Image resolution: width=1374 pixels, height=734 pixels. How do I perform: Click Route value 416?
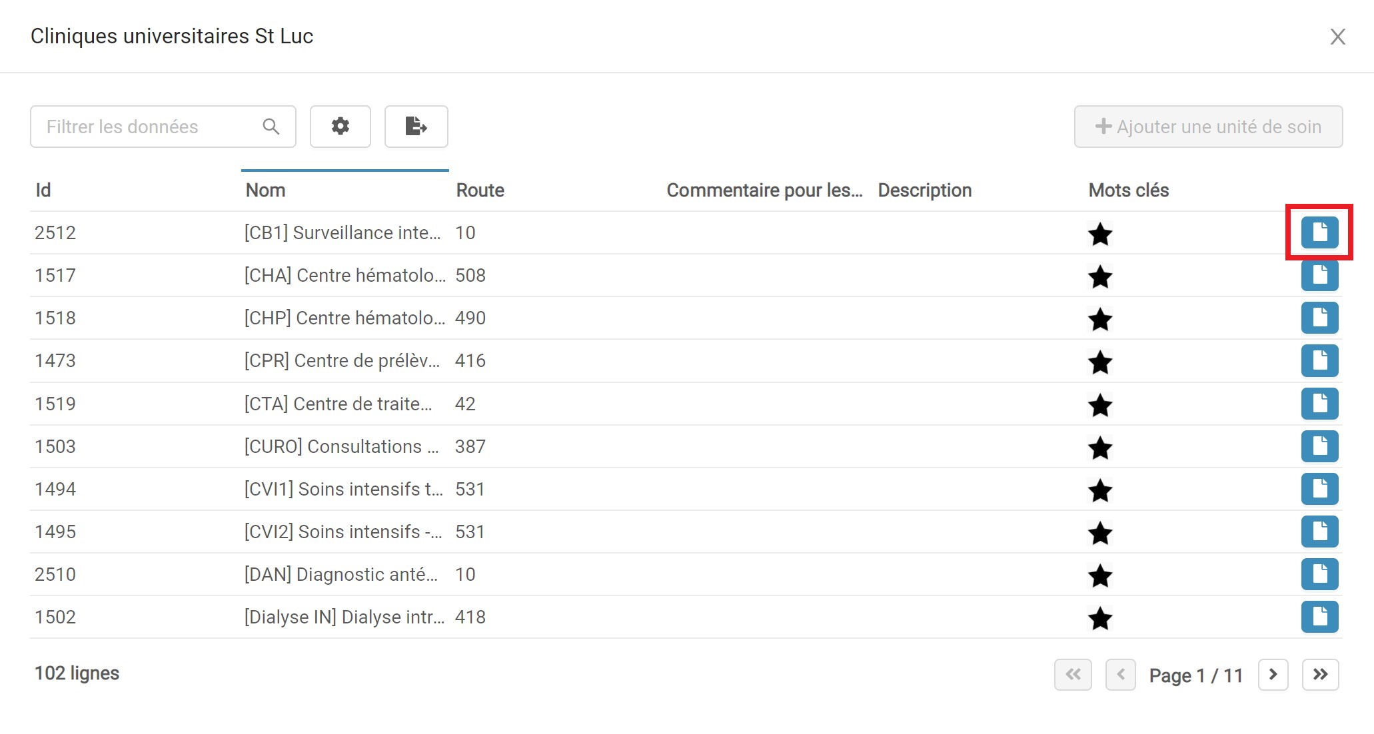tap(470, 361)
